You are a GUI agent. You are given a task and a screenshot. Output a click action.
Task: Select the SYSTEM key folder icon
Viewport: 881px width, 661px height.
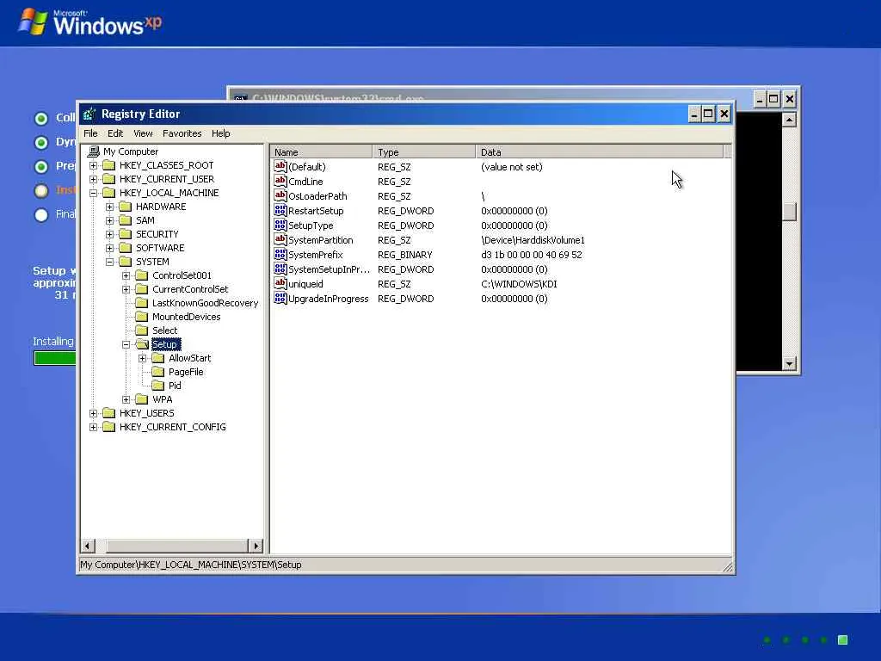click(x=126, y=262)
